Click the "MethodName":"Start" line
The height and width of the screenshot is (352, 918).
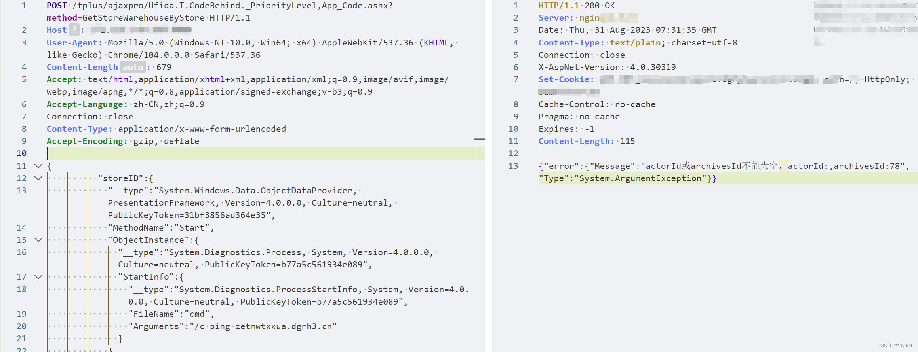[161, 228]
